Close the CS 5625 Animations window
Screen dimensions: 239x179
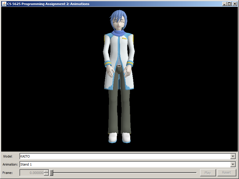[x=234, y=4]
